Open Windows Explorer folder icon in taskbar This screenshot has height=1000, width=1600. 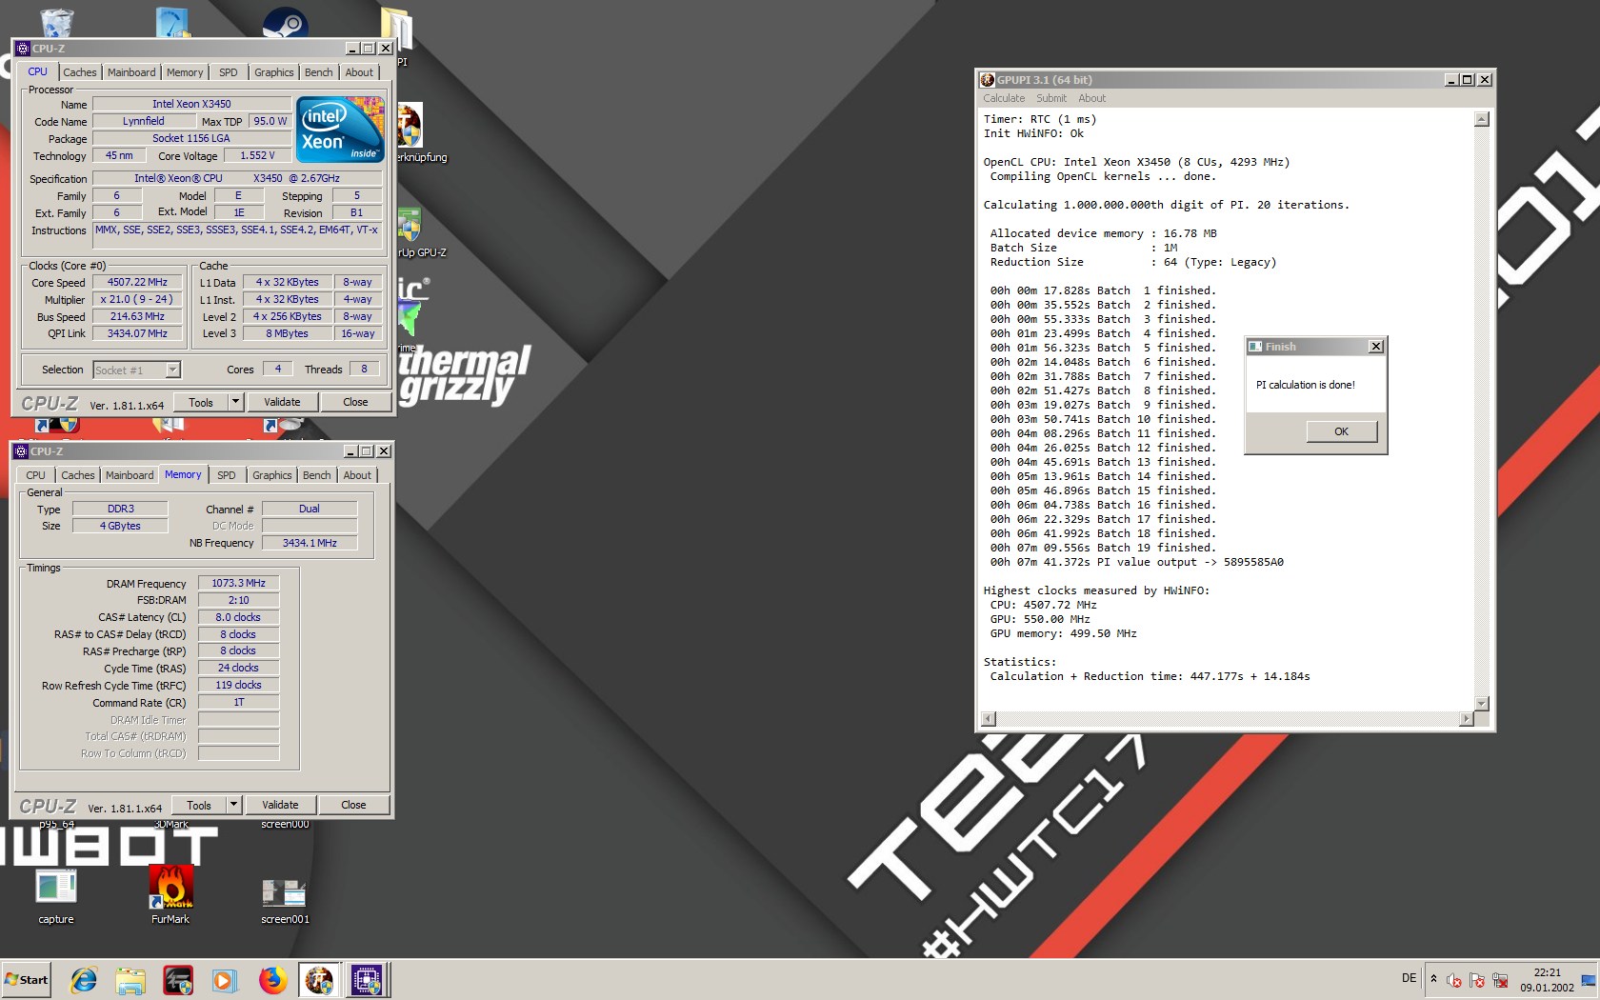130,979
